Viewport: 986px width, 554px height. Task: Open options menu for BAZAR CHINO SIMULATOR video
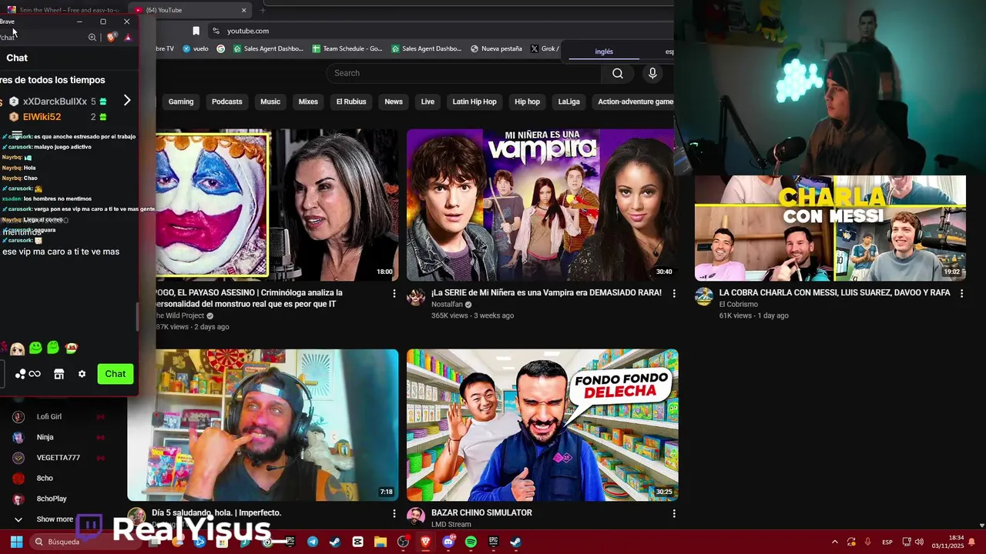point(674,513)
